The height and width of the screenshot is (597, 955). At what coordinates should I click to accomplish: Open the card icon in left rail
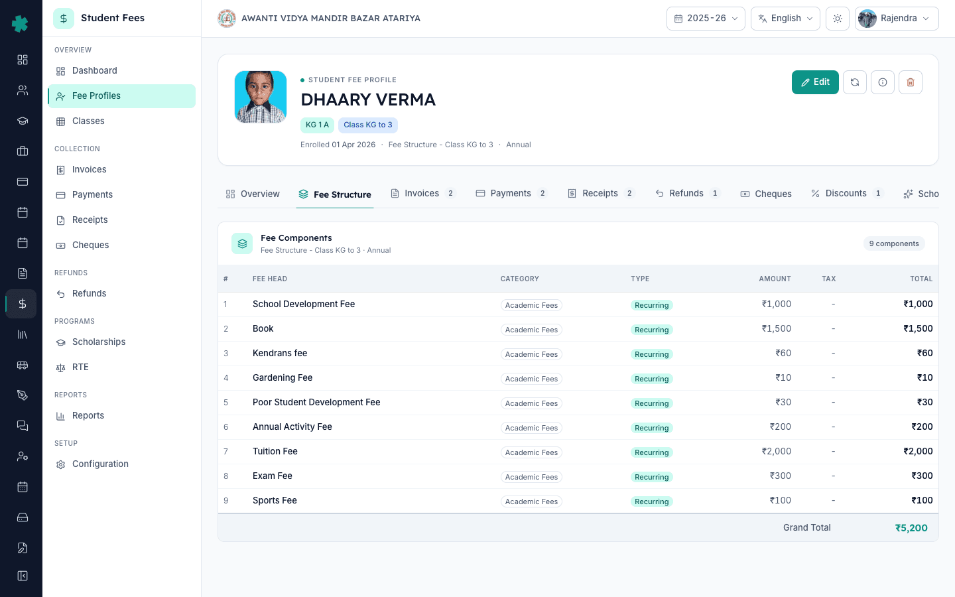[23, 182]
